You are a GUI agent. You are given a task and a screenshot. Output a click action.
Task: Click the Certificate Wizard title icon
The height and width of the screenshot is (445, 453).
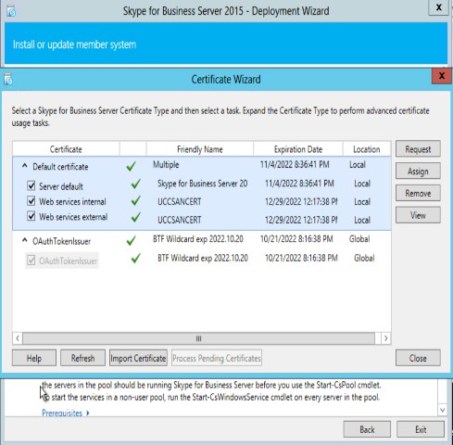[x=8, y=79]
